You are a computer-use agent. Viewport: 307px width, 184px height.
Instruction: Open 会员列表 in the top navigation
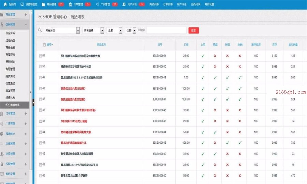coord(195,4)
